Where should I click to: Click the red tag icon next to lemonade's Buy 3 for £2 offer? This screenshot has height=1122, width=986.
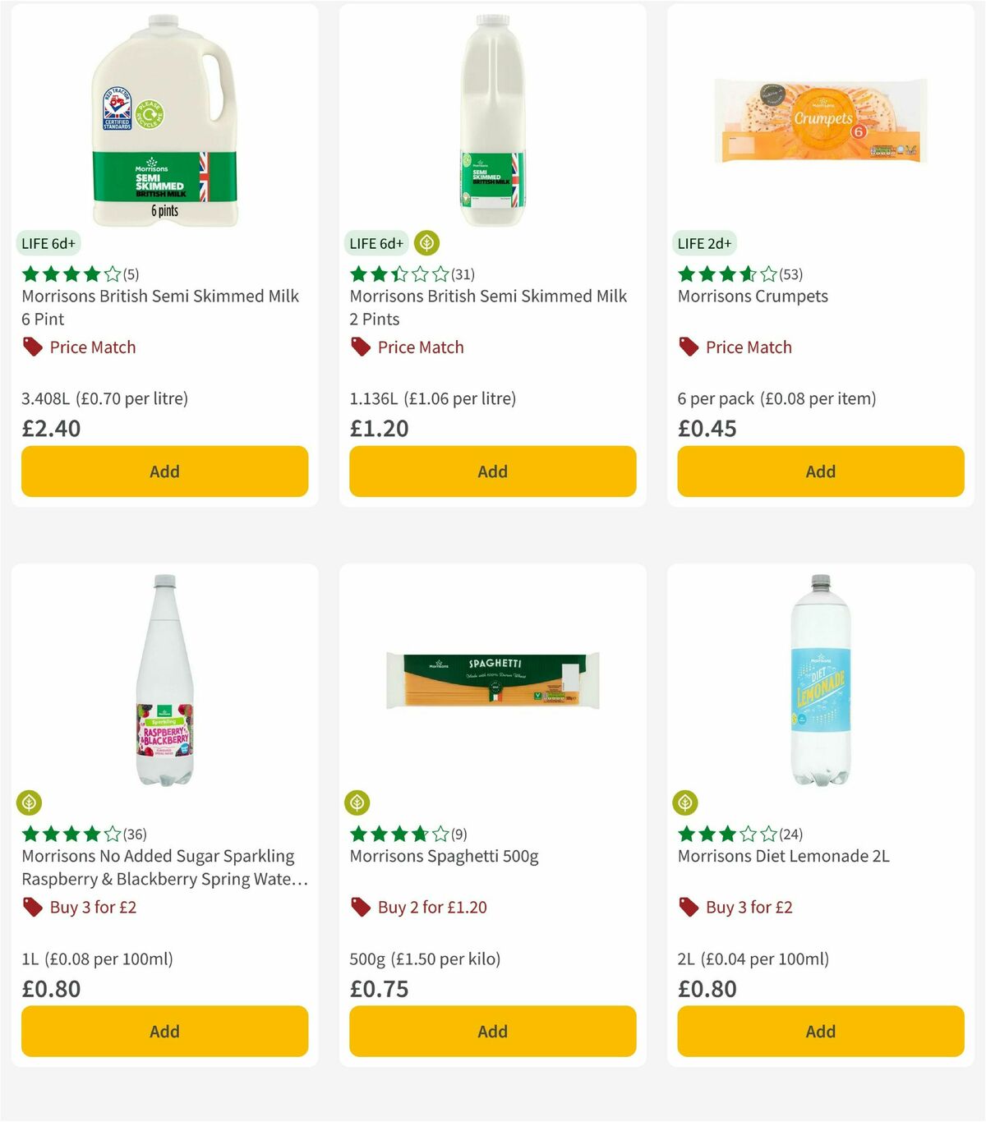point(688,907)
